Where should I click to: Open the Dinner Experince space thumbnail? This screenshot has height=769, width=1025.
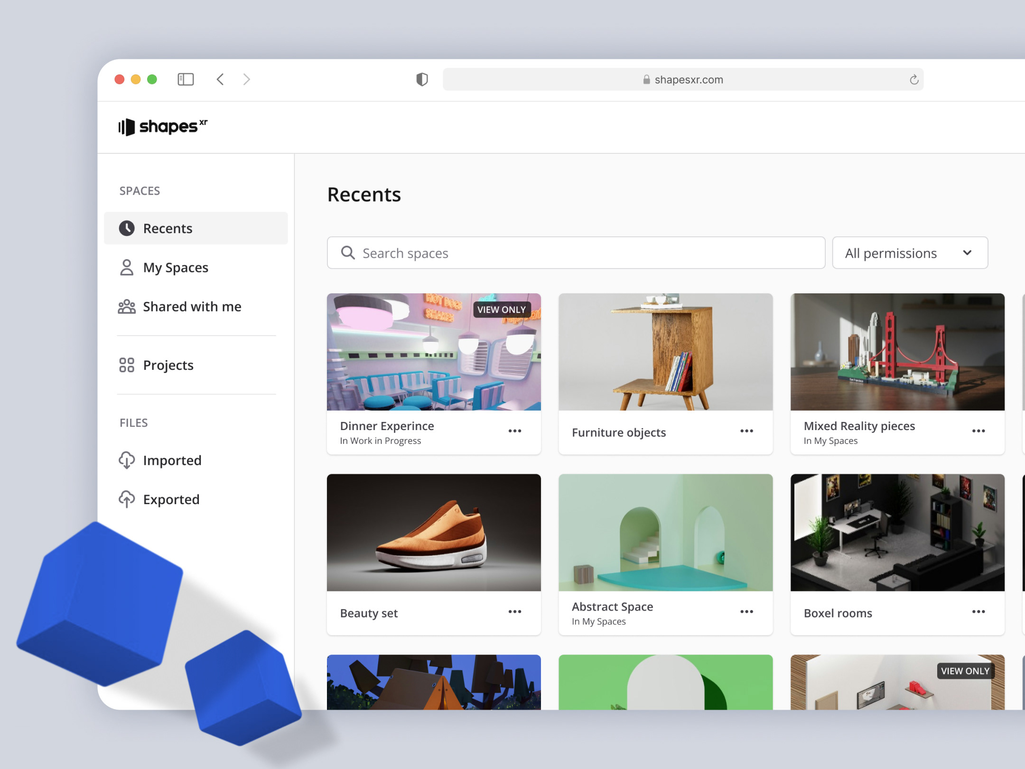[434, 352]
